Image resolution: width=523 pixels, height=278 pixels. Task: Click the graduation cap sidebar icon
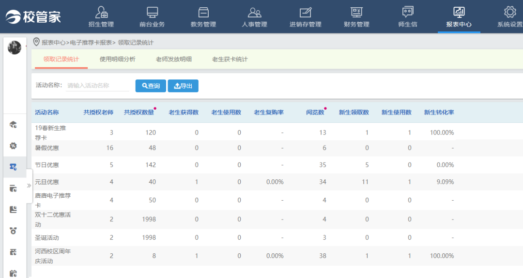tap(14, 125)
